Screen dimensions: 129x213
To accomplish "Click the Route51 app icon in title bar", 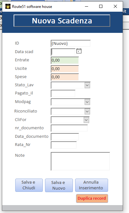I will pyautogui.click(x=8, y=6).
